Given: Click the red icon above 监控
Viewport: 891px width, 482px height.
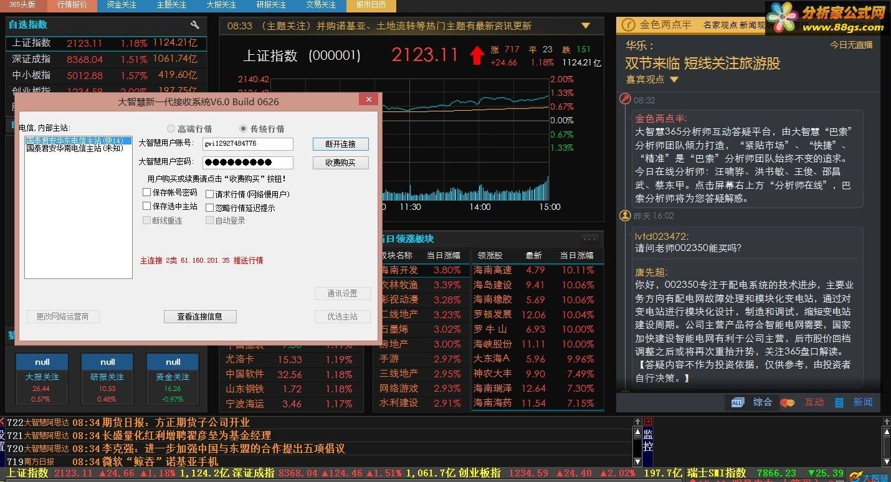Looking at the screenshot, I should [648, 422].
